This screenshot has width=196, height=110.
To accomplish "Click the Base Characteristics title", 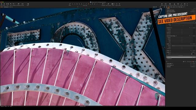I will tap(171, 12).
